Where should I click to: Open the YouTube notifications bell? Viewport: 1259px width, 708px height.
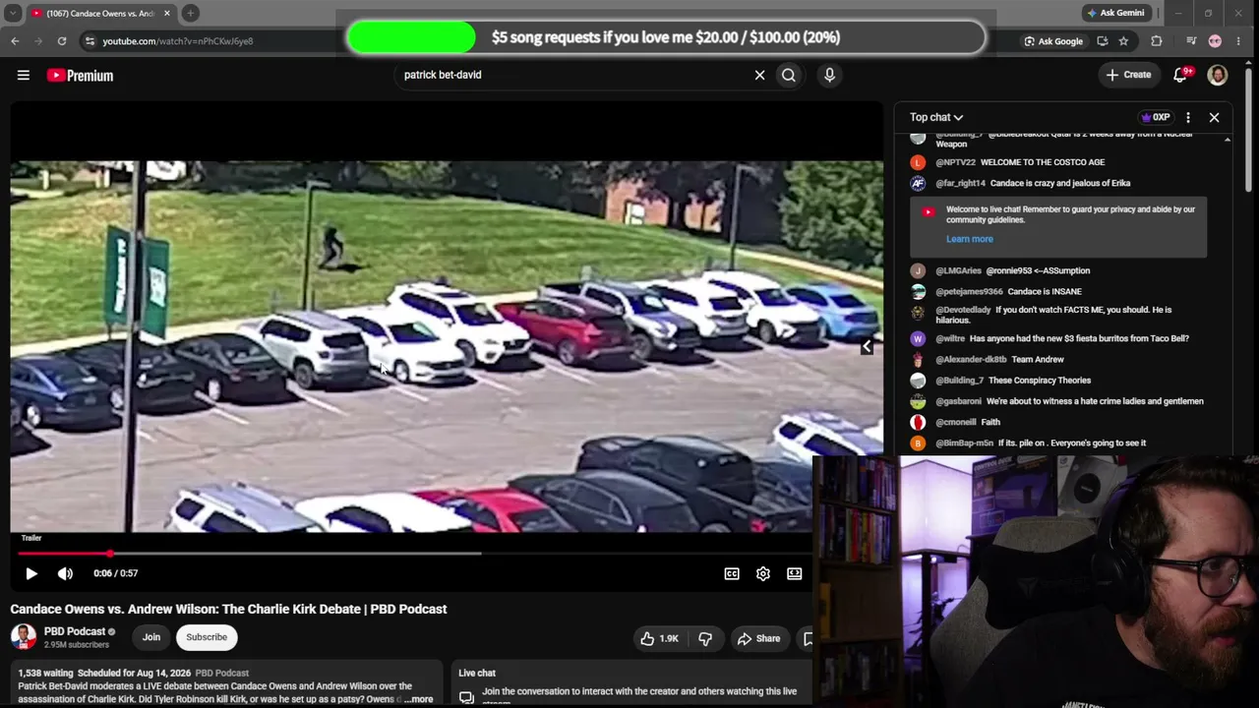(1180, 75)
